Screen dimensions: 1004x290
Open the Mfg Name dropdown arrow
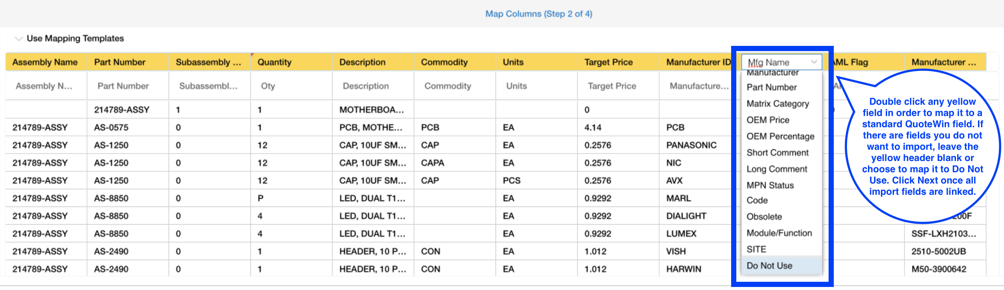pos(814,62)
